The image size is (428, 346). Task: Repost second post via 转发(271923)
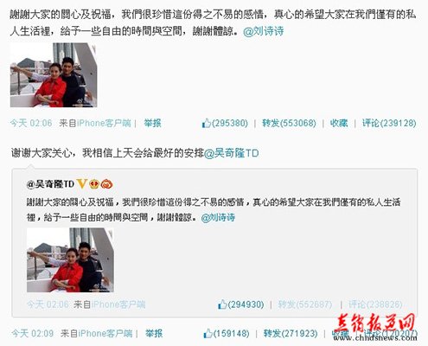coord(291,334)
